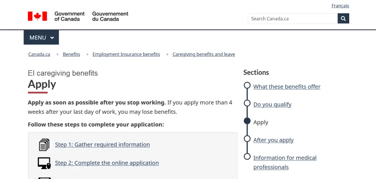Click inside the Search Canada.ca field
This screenshot has height=179, width=376.
tap(292, 18)
